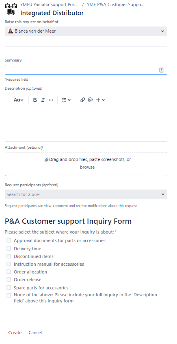Click browse to attach files
This screenshot has width=177, height=344.
coord(87,167)
